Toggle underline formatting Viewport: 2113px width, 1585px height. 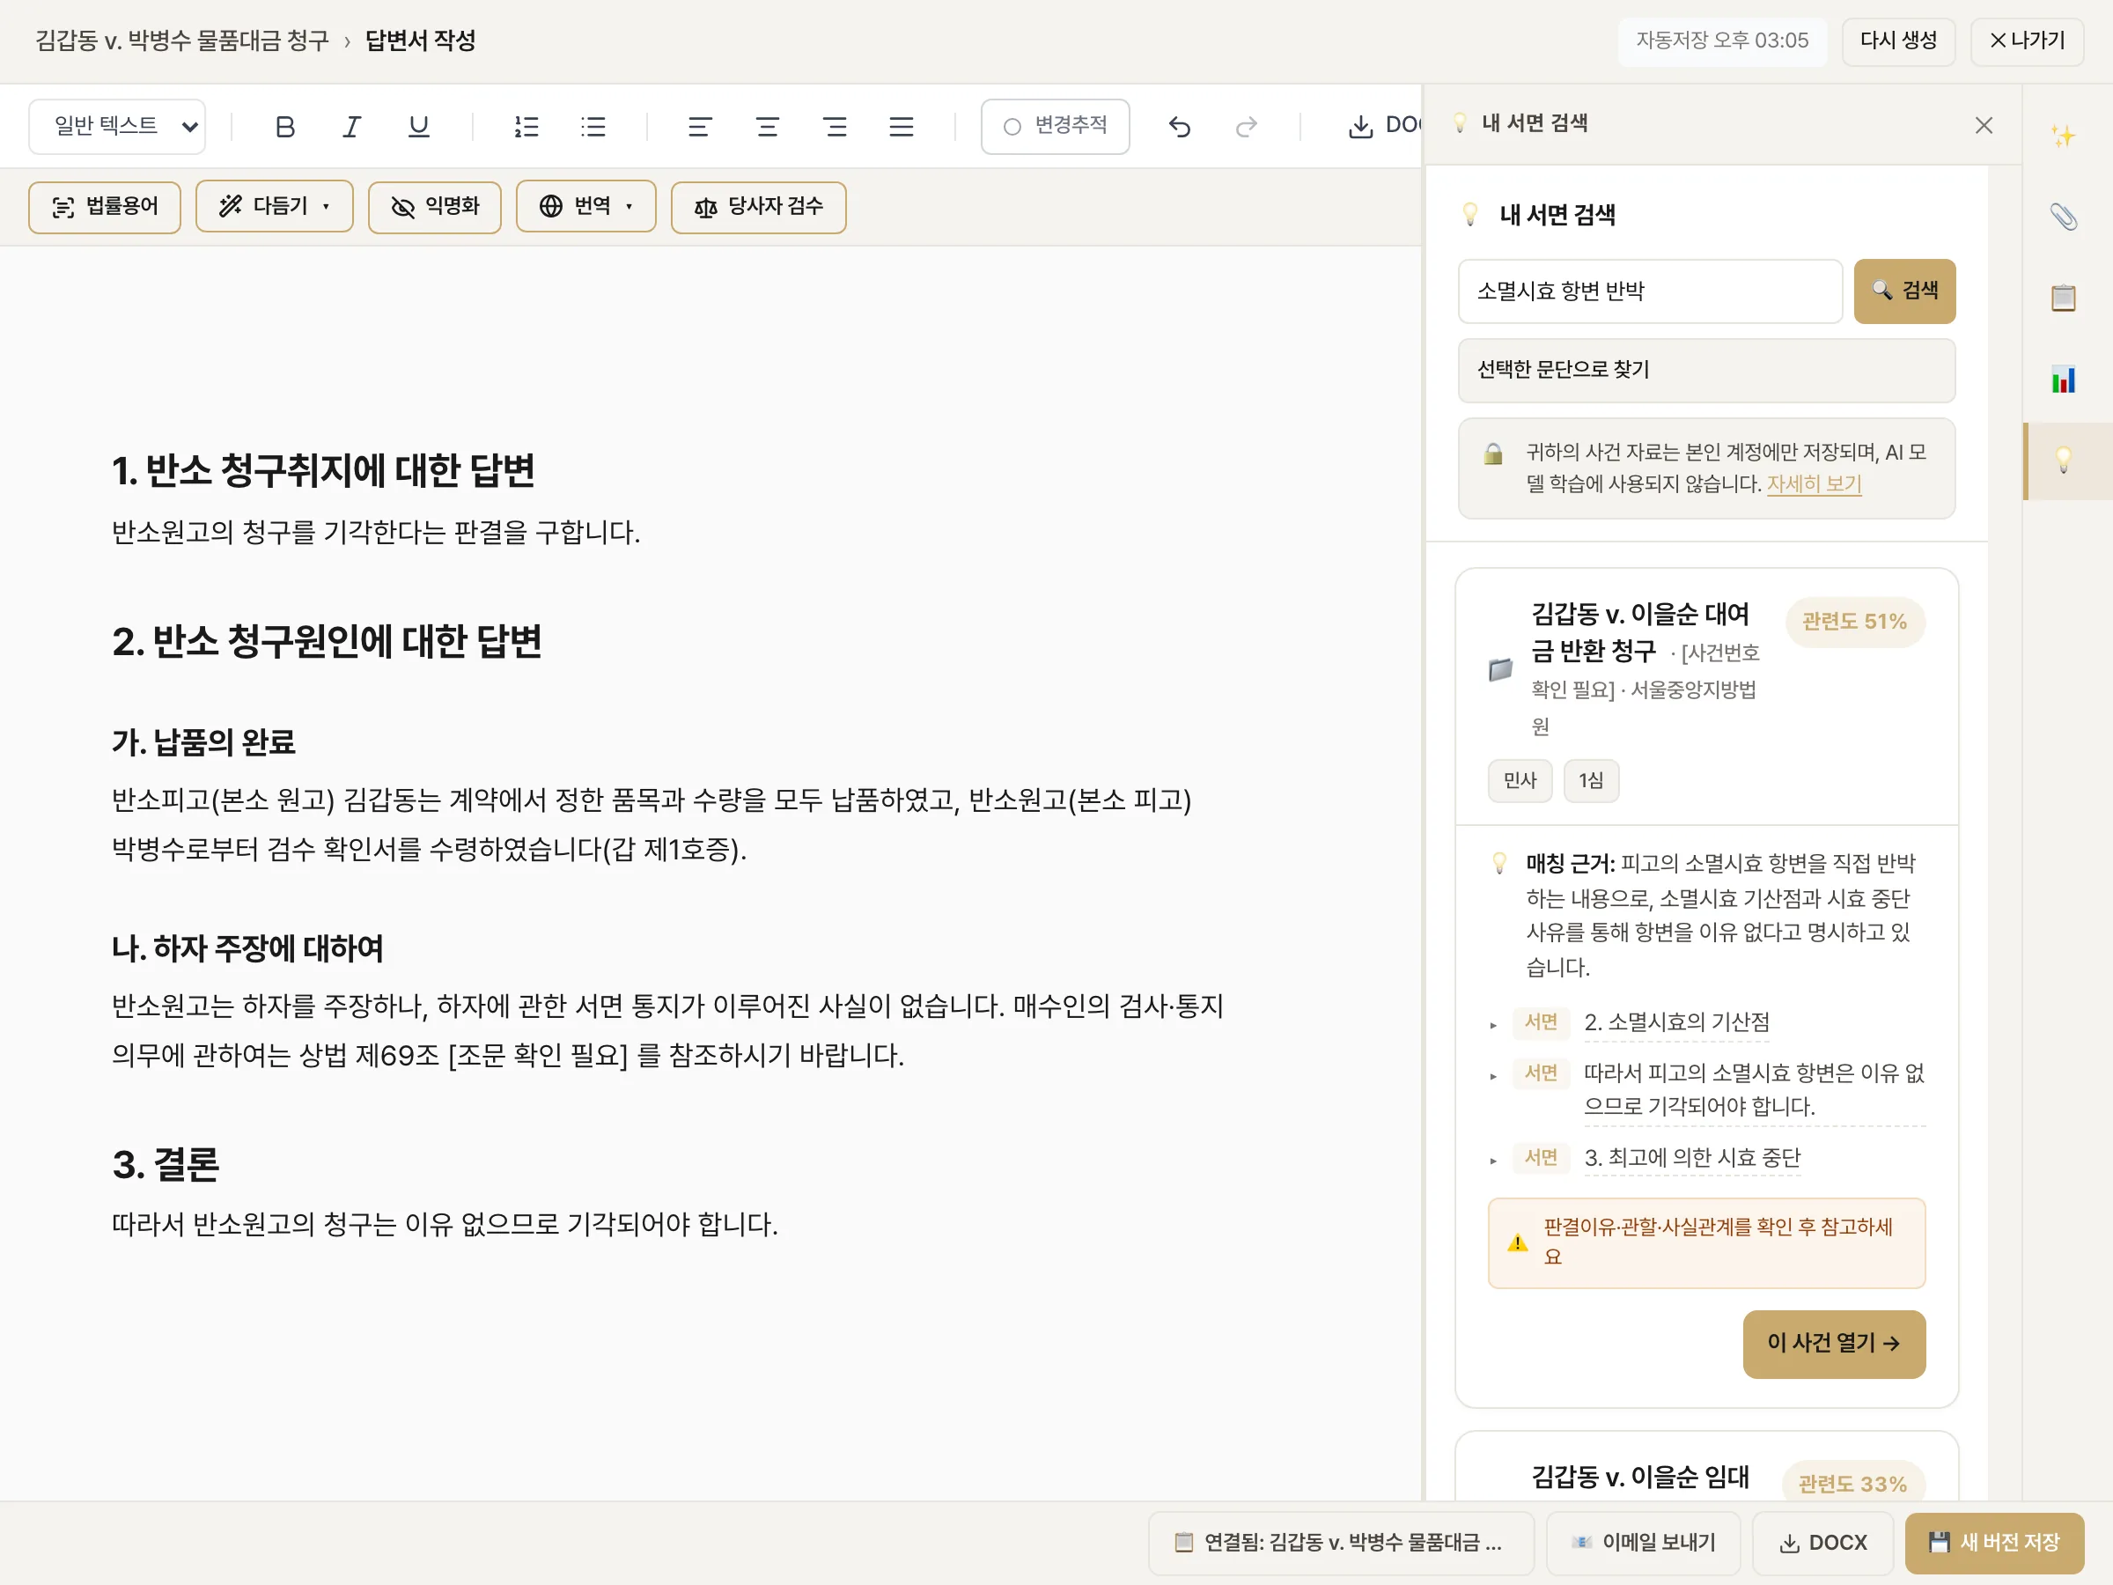(418, 127)
